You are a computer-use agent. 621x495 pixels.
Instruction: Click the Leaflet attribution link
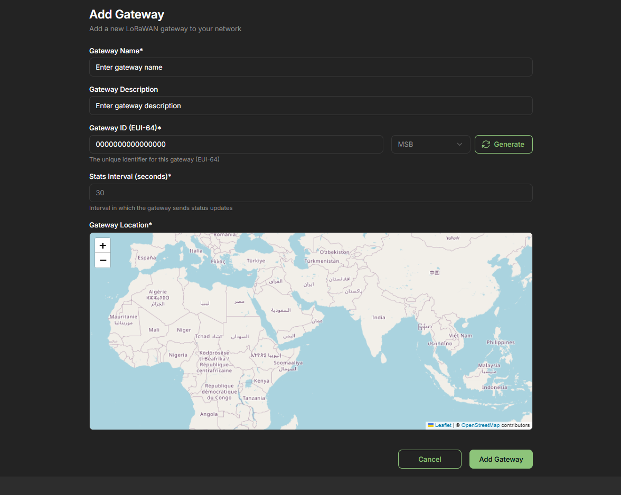coord(443,425)
